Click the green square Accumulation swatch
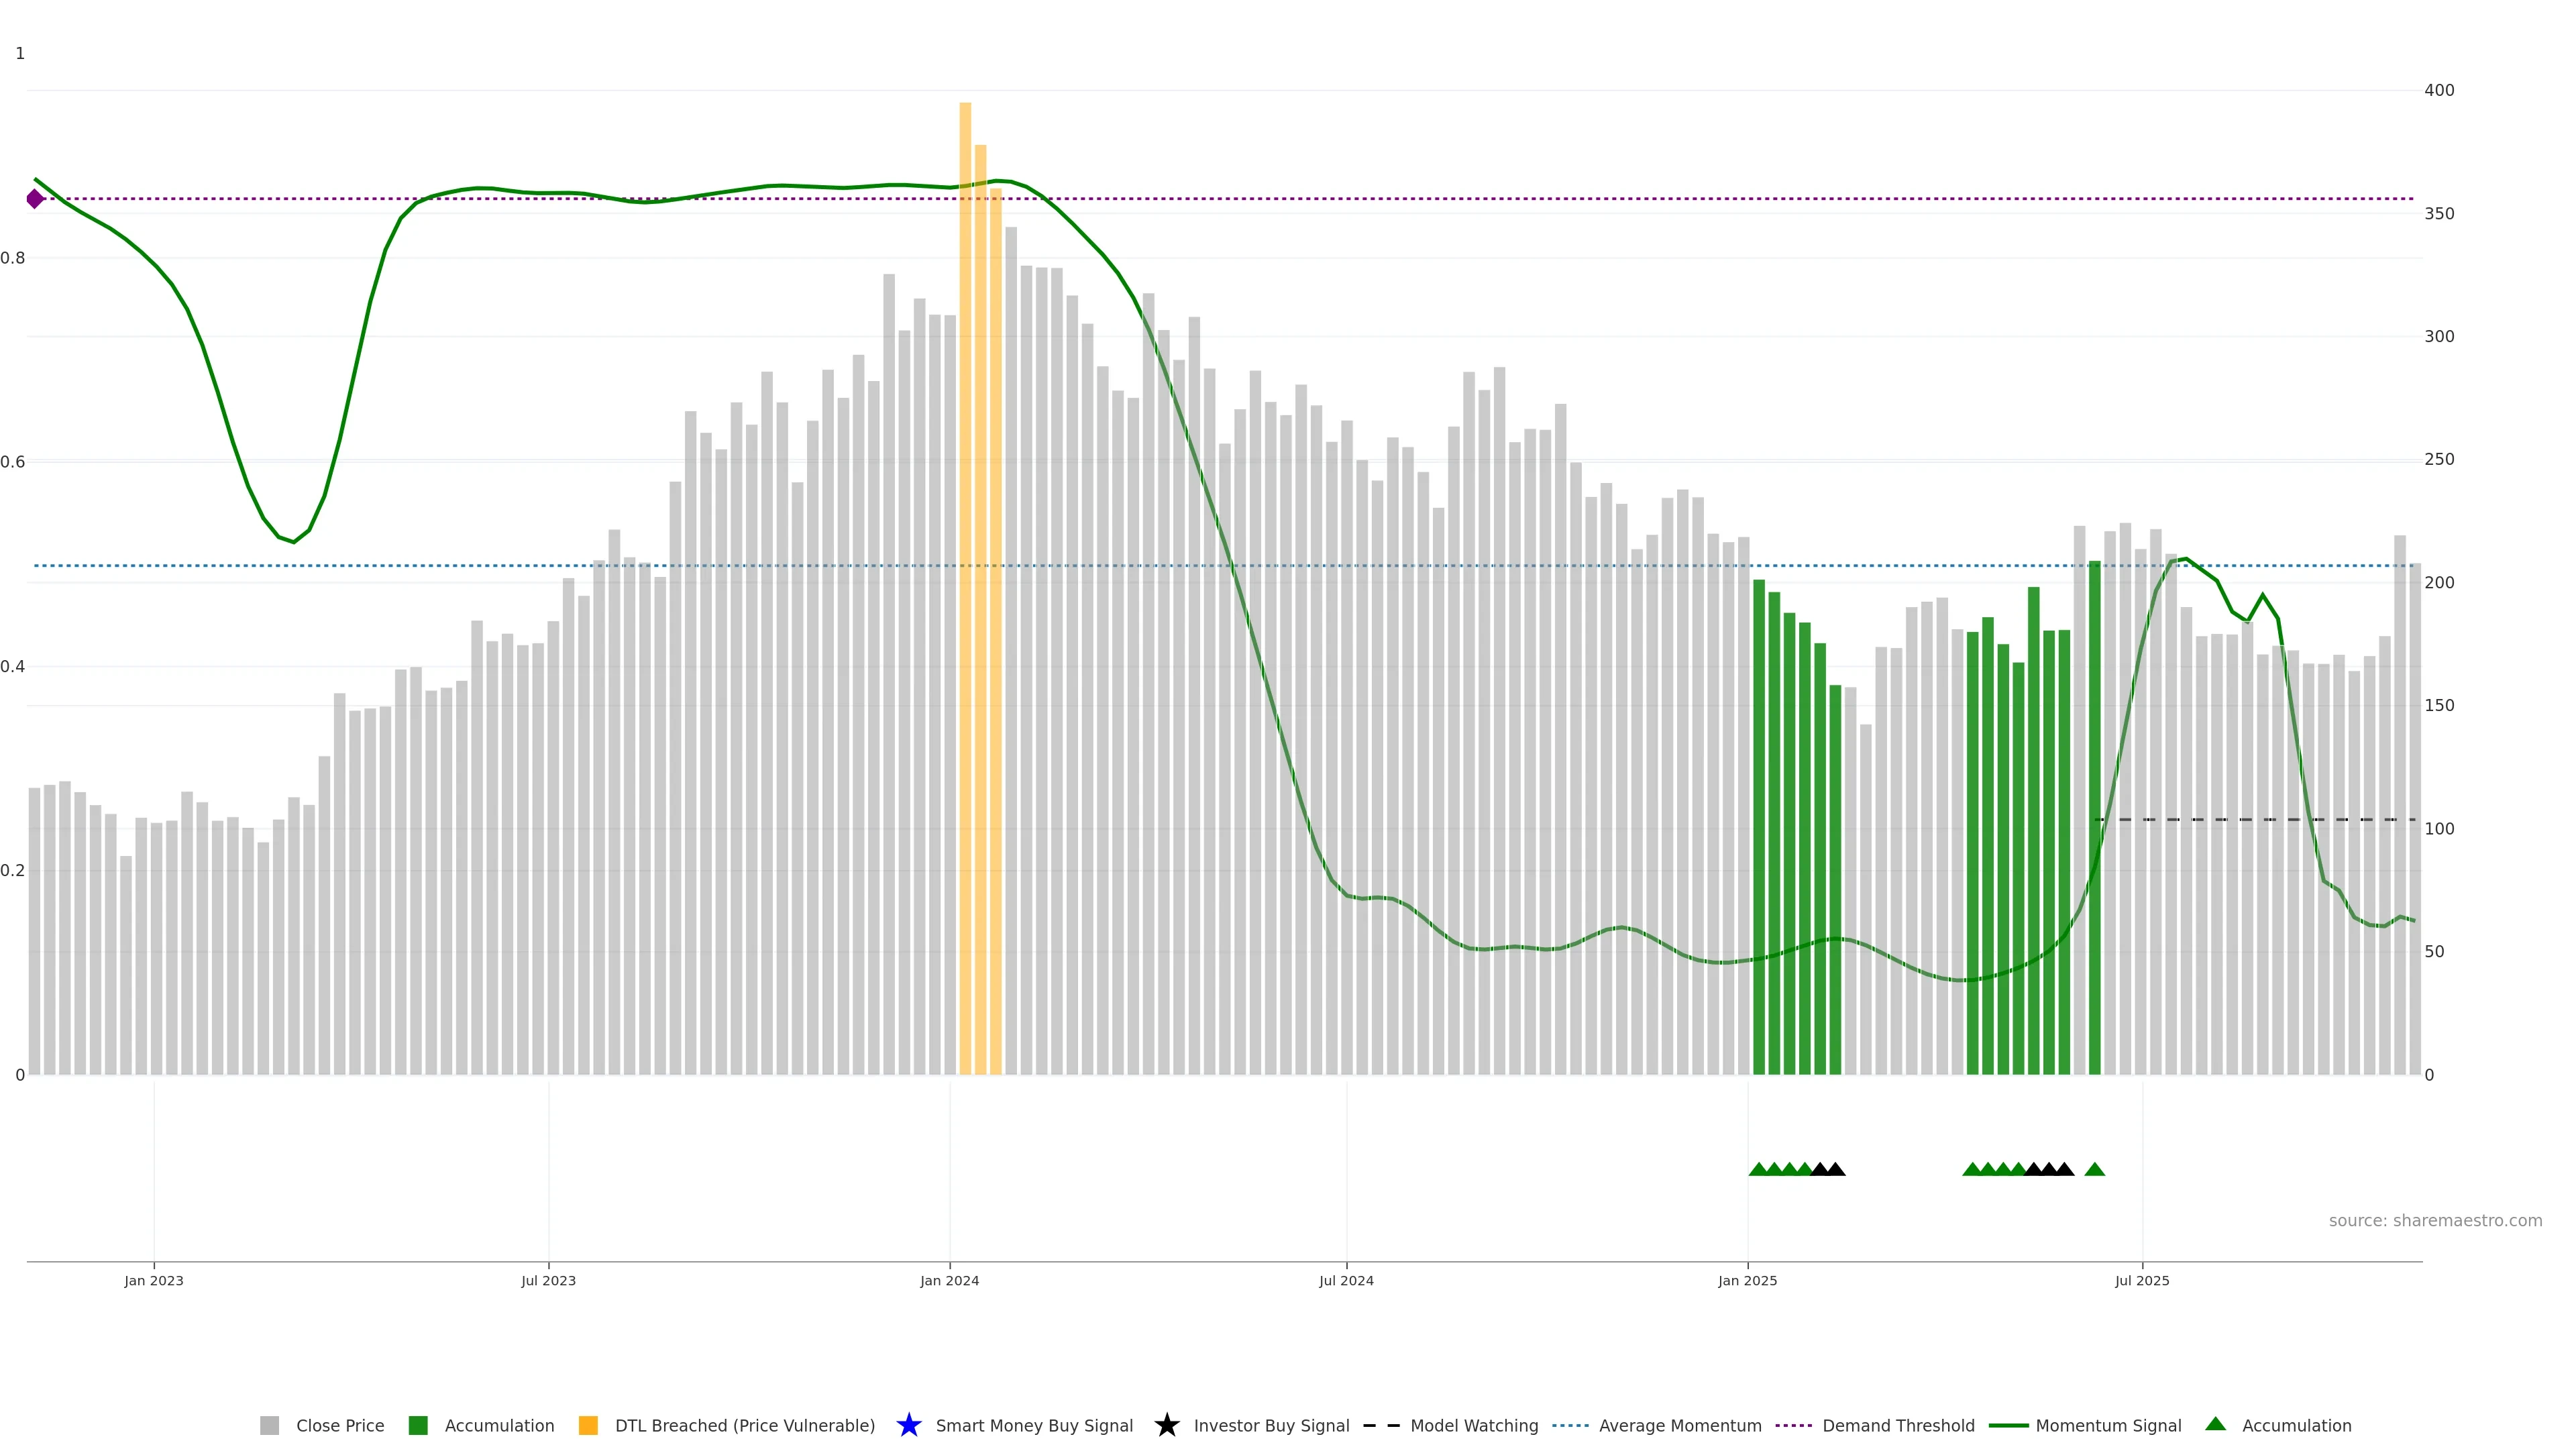Viewport: 2576px width, 1449px height. [418, 1425]
